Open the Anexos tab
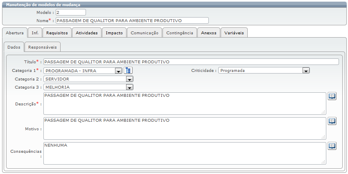The image size is (348, 174). click(x=209, y=33)
